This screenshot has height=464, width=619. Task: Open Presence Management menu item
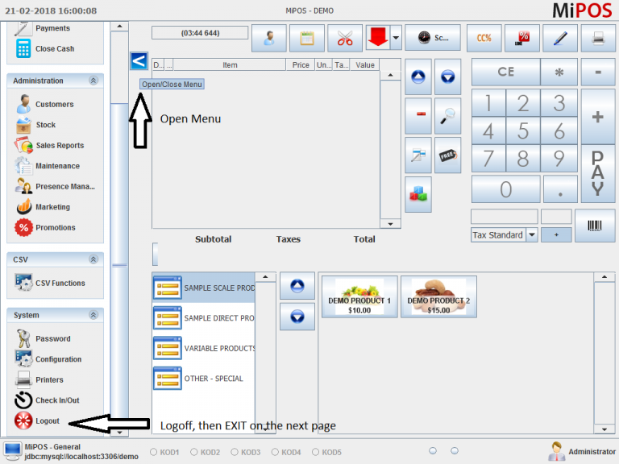coord(55,186)
